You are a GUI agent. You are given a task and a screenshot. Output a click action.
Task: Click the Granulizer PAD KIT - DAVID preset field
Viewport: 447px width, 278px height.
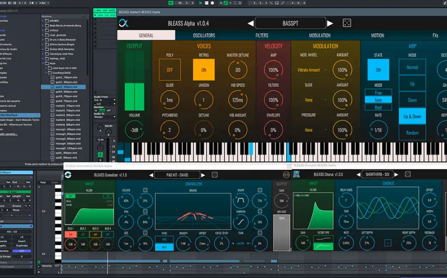coord(177,175)
